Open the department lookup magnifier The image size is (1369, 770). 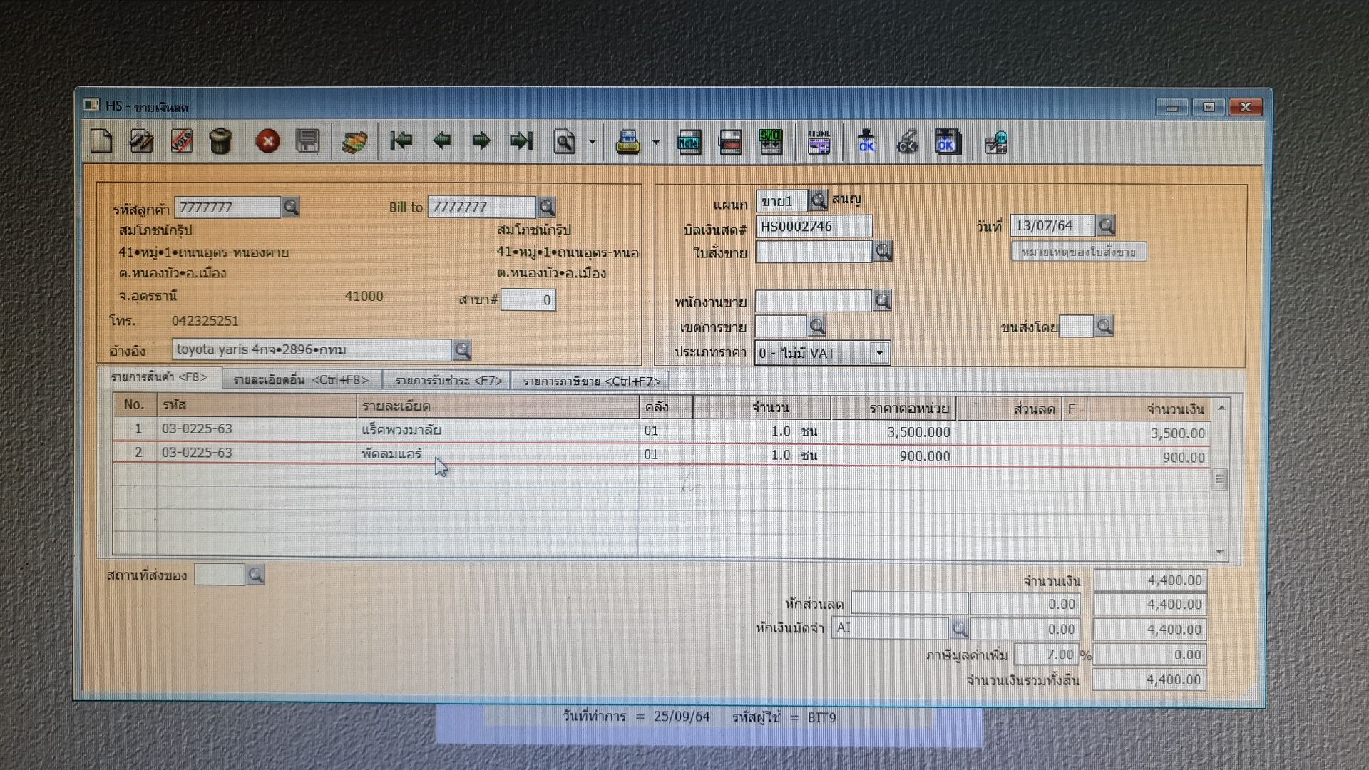coord(819,200)
